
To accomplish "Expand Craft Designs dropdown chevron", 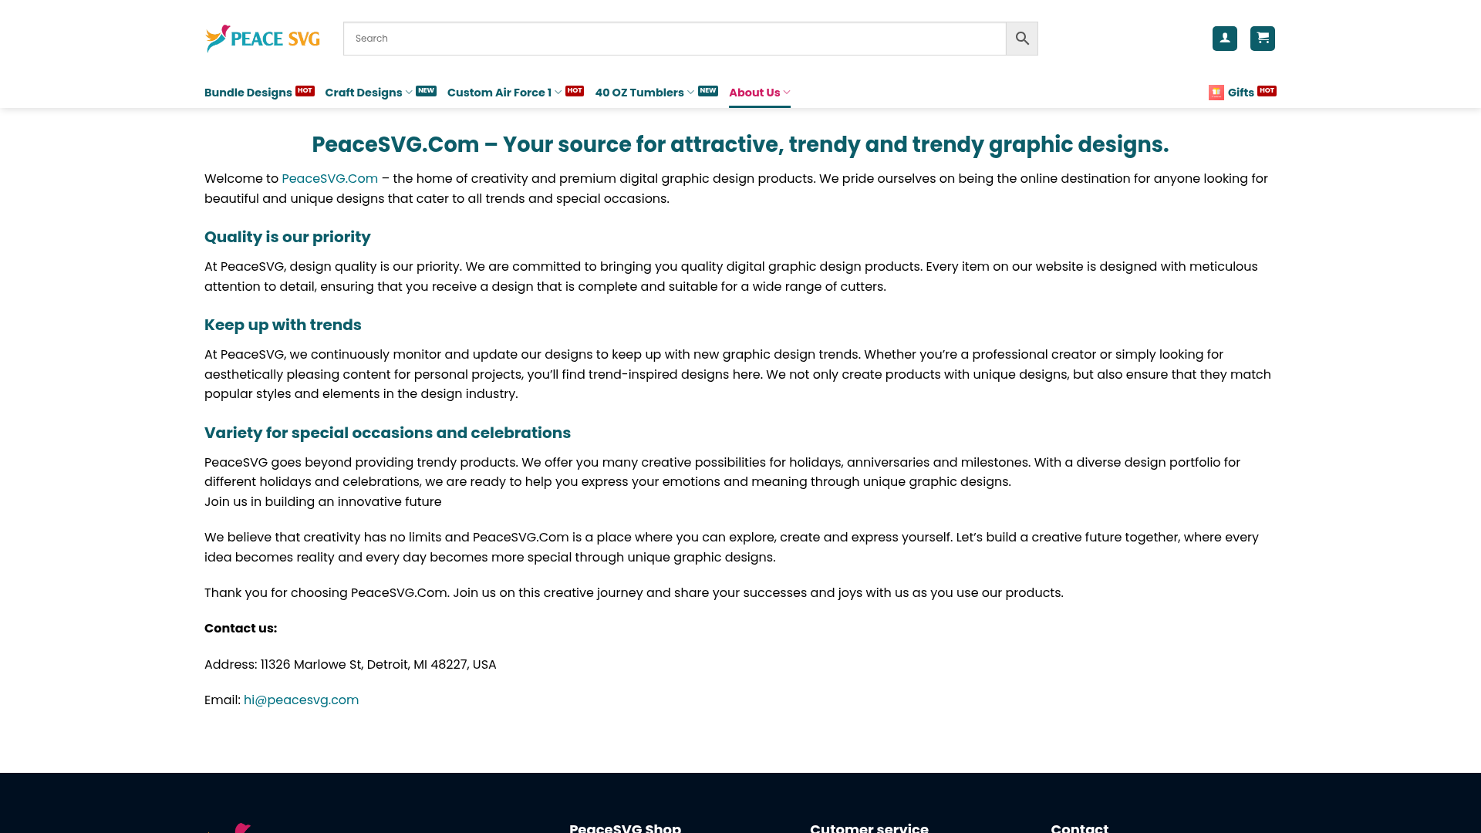I will tap(409, 93).
